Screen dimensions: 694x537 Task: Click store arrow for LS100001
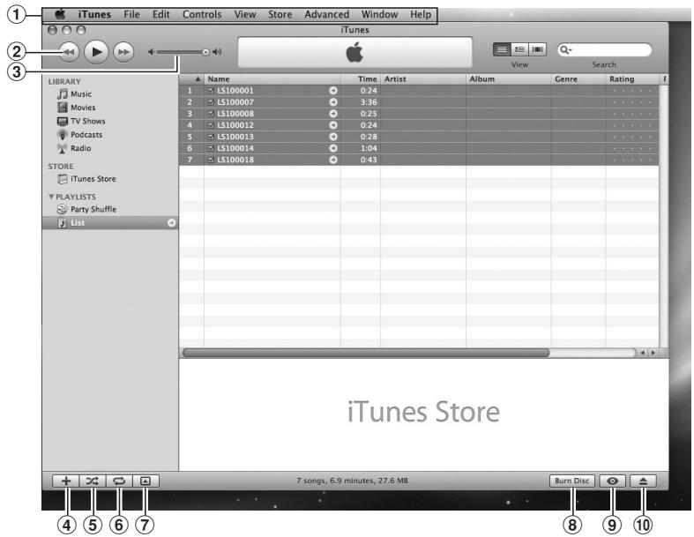[332, 91]
